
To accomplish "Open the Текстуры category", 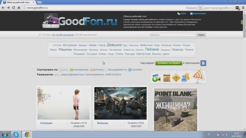I will [x=130, y=54].
